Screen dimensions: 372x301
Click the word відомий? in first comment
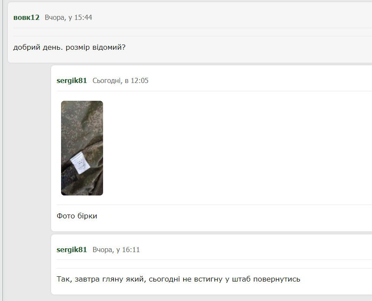(x=109, y=48)
